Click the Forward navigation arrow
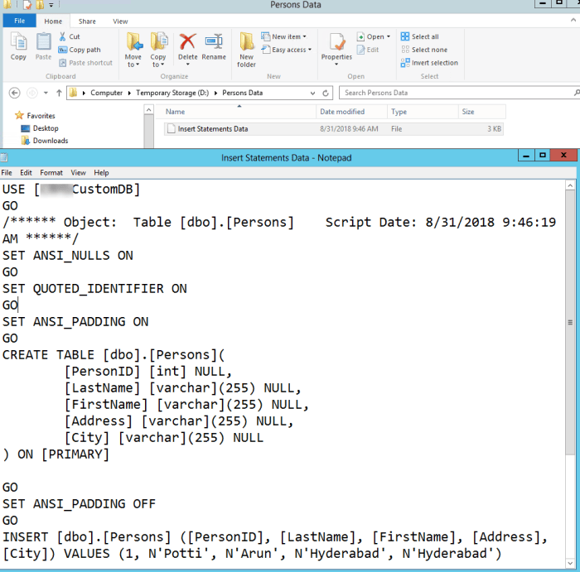580x572 pixels. (32, 93)
